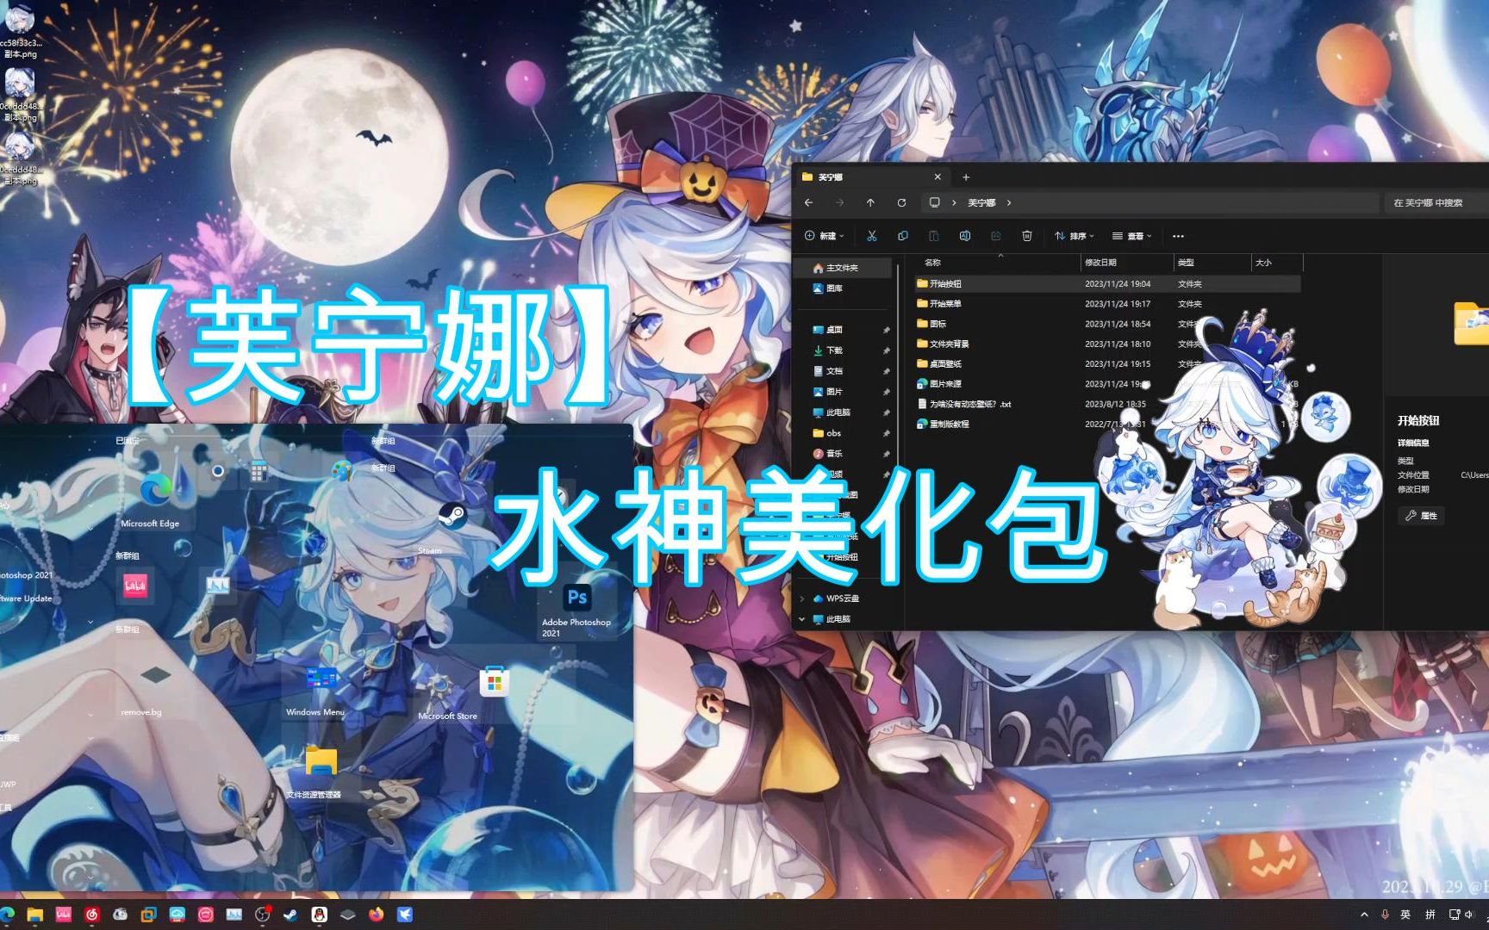
Task: Refresh the current folder view
Action: pyautogui.click(x=901, y=203)
